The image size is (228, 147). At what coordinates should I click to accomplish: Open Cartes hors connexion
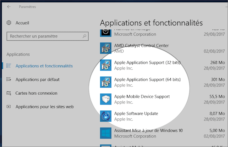pos(36,93)
